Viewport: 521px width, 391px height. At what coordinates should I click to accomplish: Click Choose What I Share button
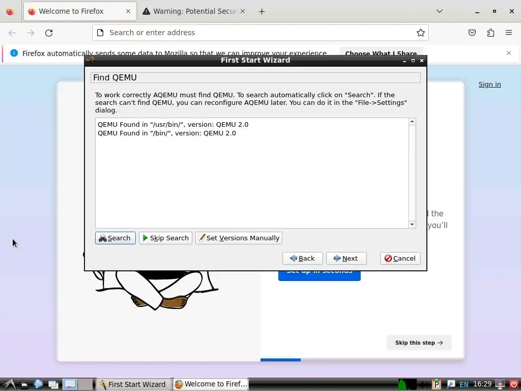(x=381, y=53)
